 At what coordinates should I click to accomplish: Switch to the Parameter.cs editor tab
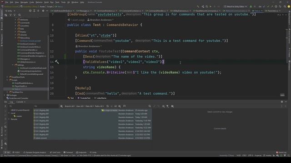point(273,11)
